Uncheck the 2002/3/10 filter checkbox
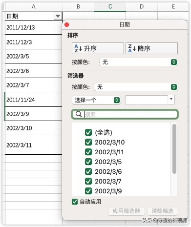191x227 pixels. tap(88, 142)
